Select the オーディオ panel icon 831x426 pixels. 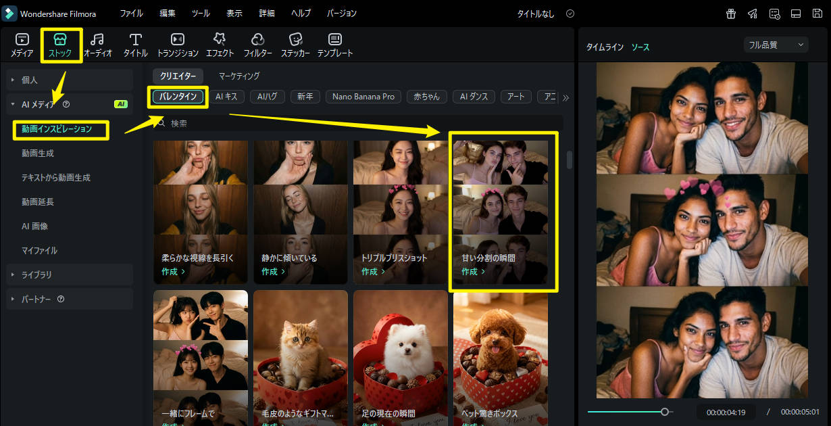97,45
